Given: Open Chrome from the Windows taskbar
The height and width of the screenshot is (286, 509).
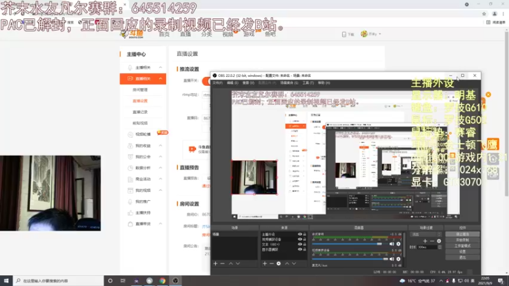Looking at the screenshot, I should 162,281.
